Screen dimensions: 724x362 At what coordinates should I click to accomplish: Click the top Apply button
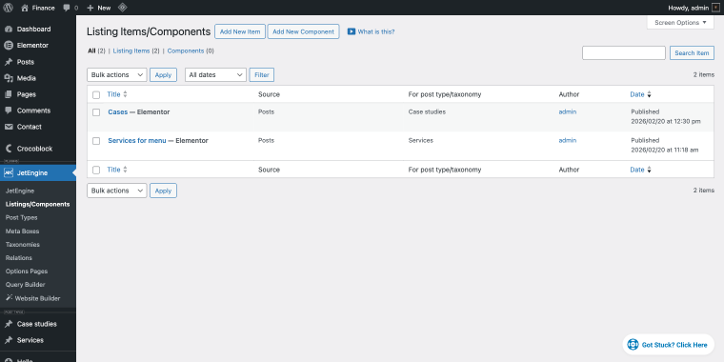tap(164, 75)
